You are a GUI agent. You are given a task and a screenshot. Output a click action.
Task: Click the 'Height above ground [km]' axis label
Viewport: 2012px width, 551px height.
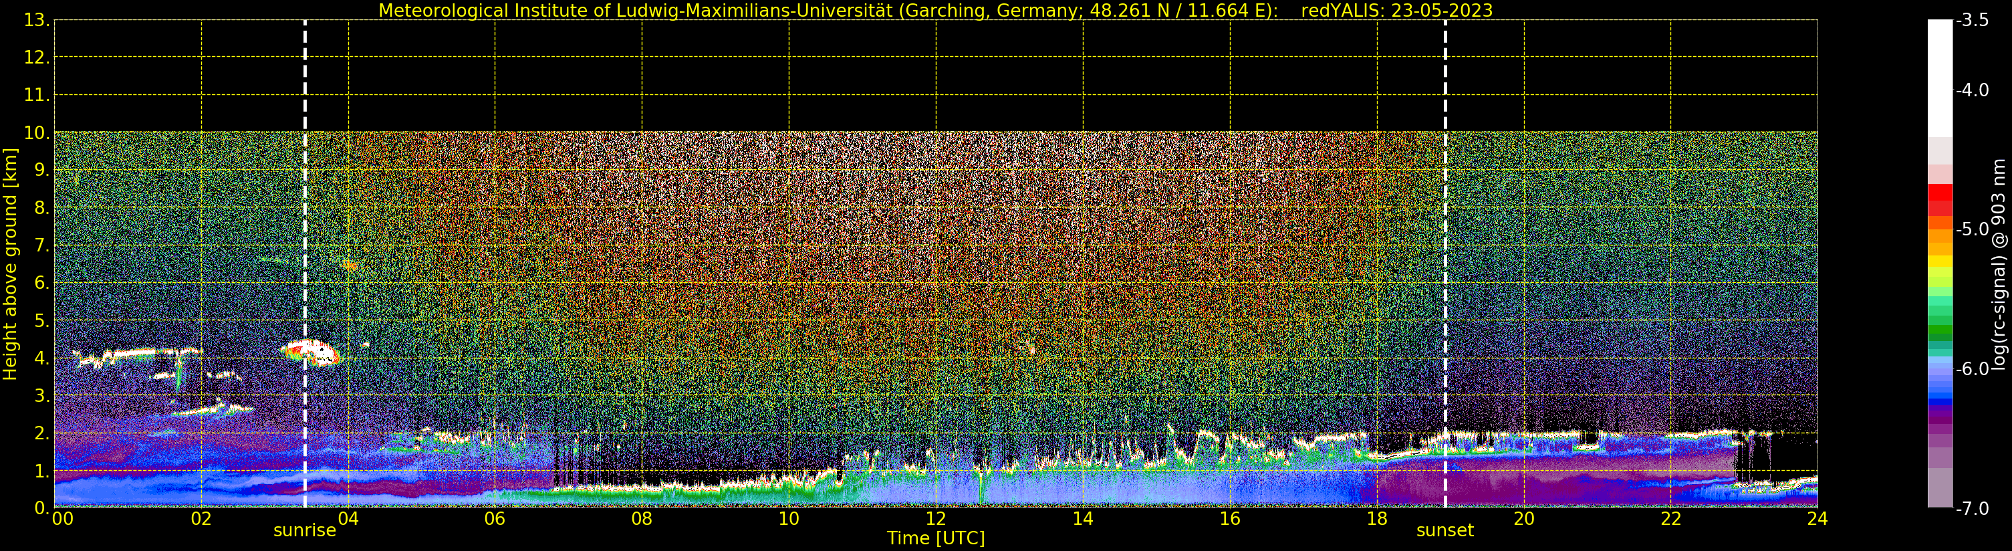coord(10,264)
